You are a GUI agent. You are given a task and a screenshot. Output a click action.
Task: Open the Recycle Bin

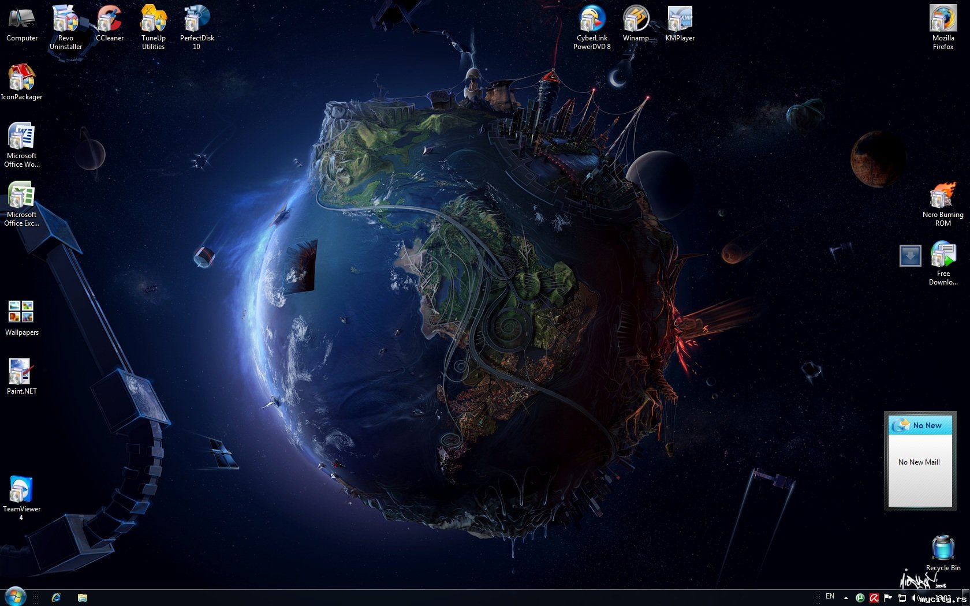pos(943,554)
